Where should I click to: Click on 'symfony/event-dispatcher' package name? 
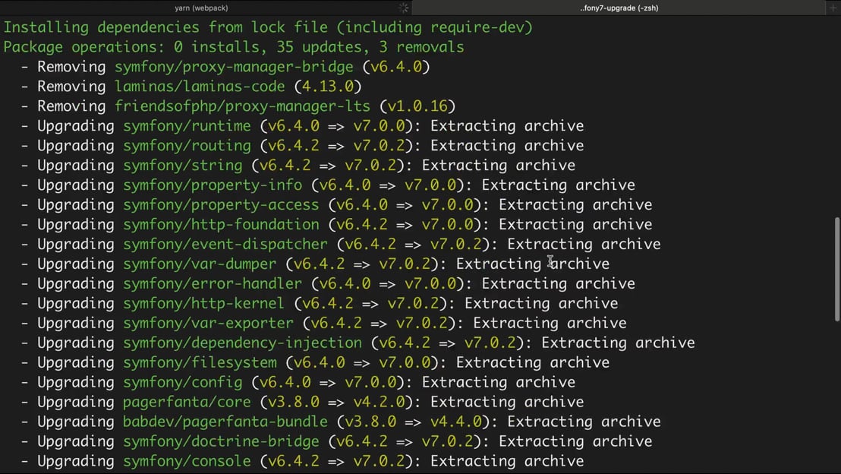pos(225,245)
